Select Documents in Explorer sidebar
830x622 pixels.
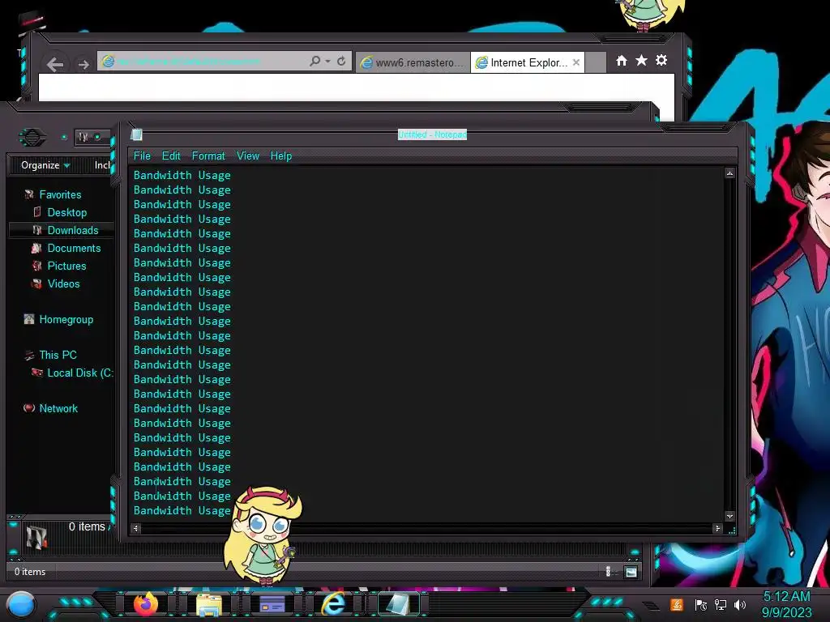(74, 248)
